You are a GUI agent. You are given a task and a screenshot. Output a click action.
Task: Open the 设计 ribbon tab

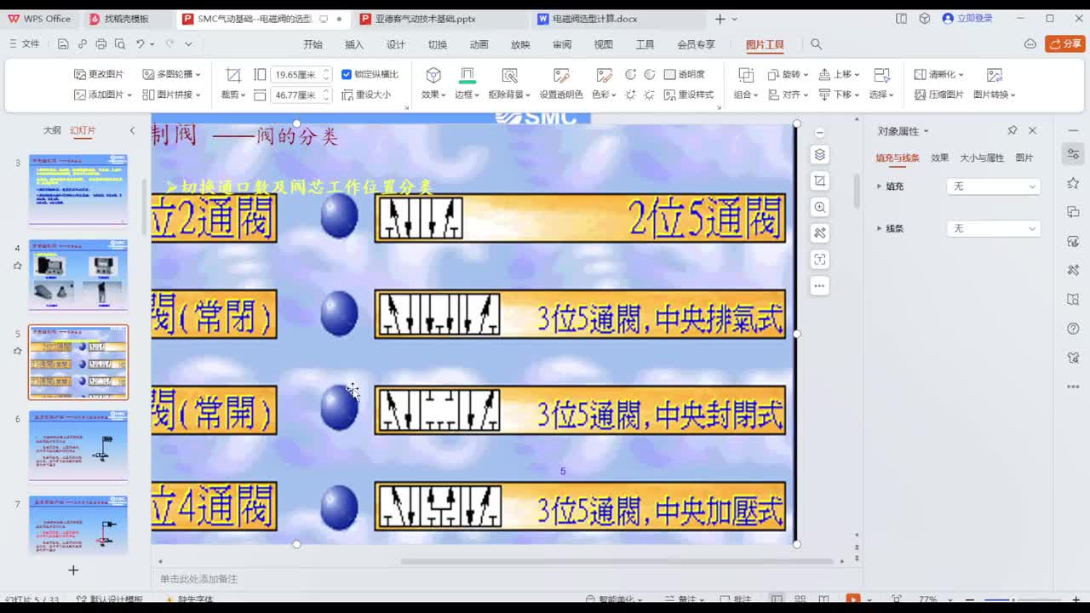(x=396, y=44)
